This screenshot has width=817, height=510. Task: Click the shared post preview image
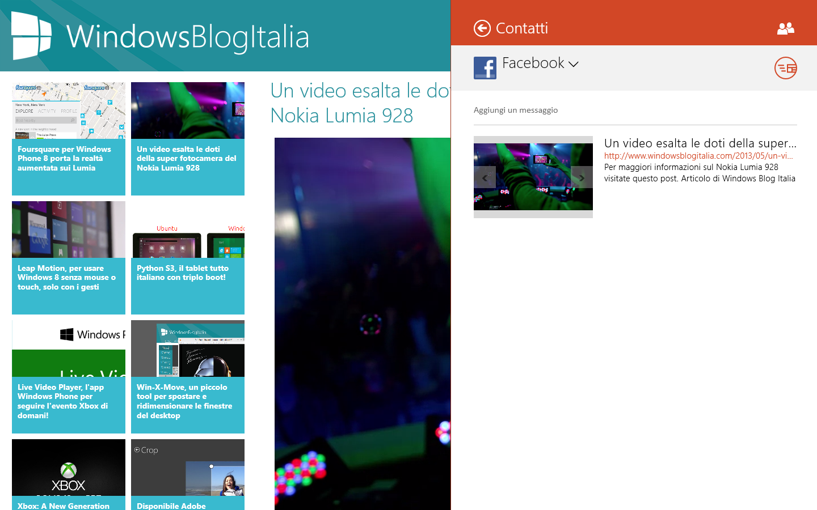tap(533, 177)
